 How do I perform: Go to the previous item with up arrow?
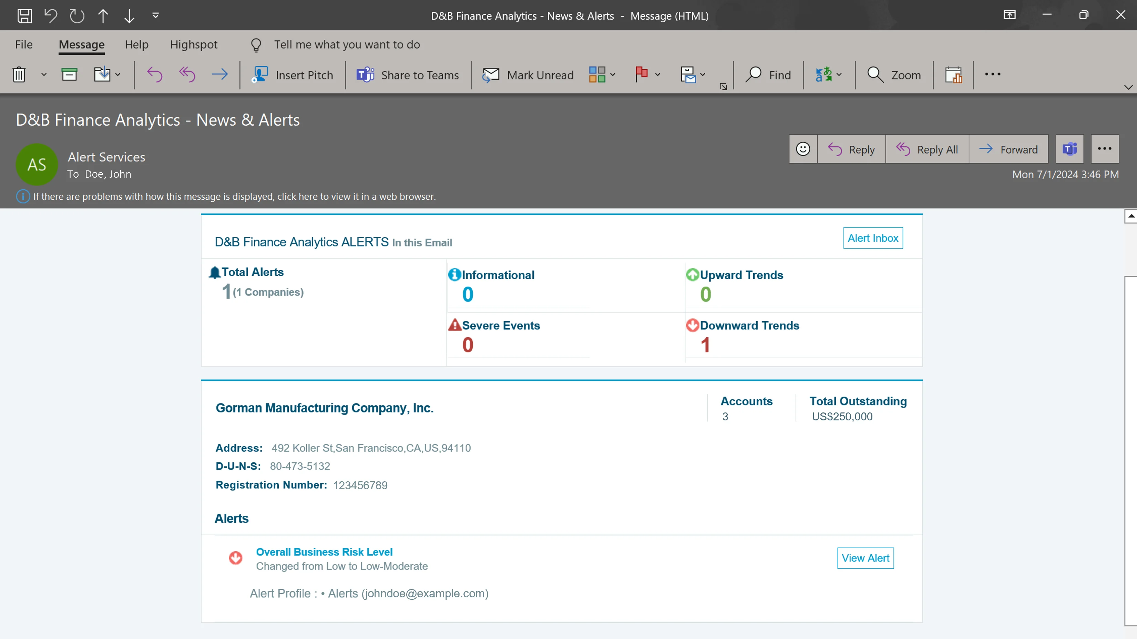click(x=103, y=16)
